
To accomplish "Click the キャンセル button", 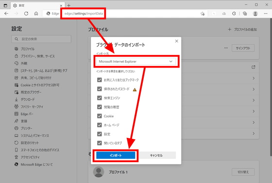I will point(156,155).
